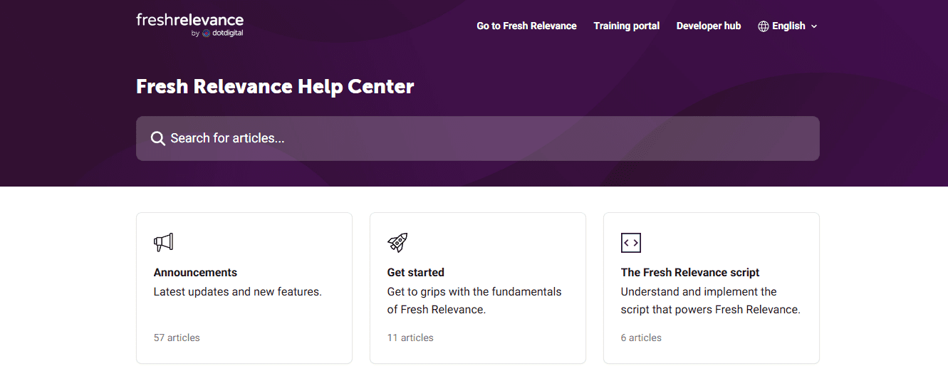This screenshot has height=371, width=948.
Task: Click the 6 articles count
Action: point(641,338)
